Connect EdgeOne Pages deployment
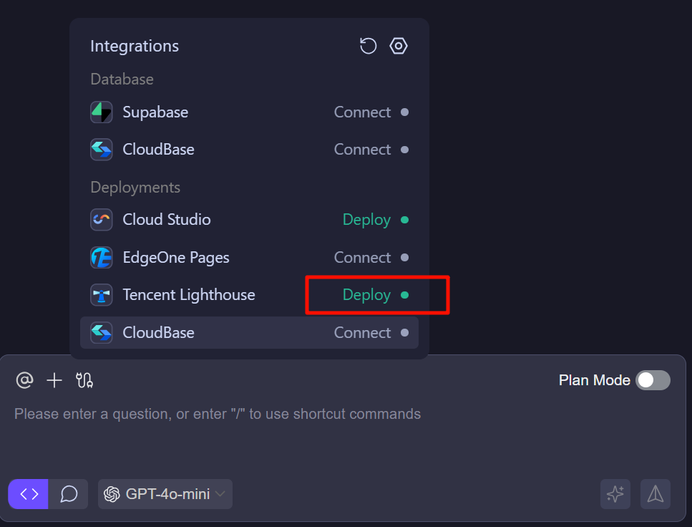 [363, 258]
